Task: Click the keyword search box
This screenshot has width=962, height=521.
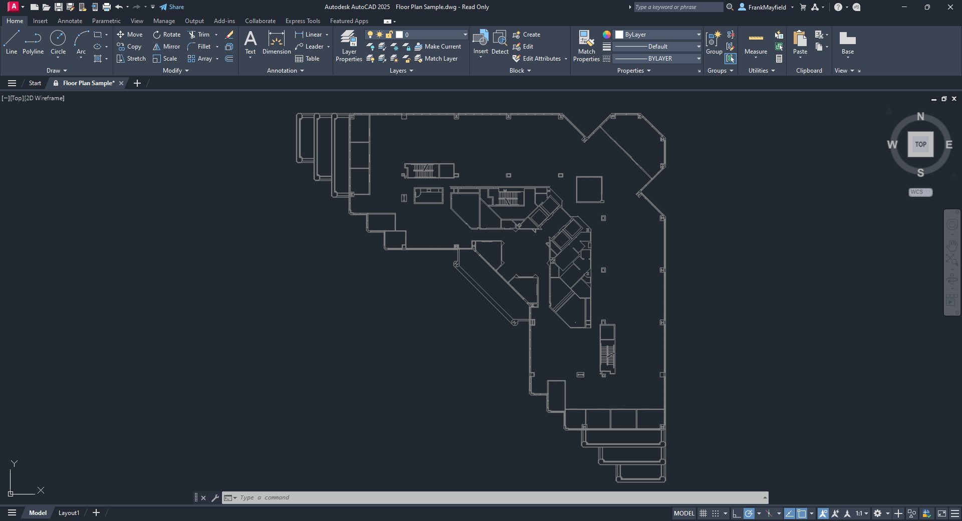Action: (678, 7)
